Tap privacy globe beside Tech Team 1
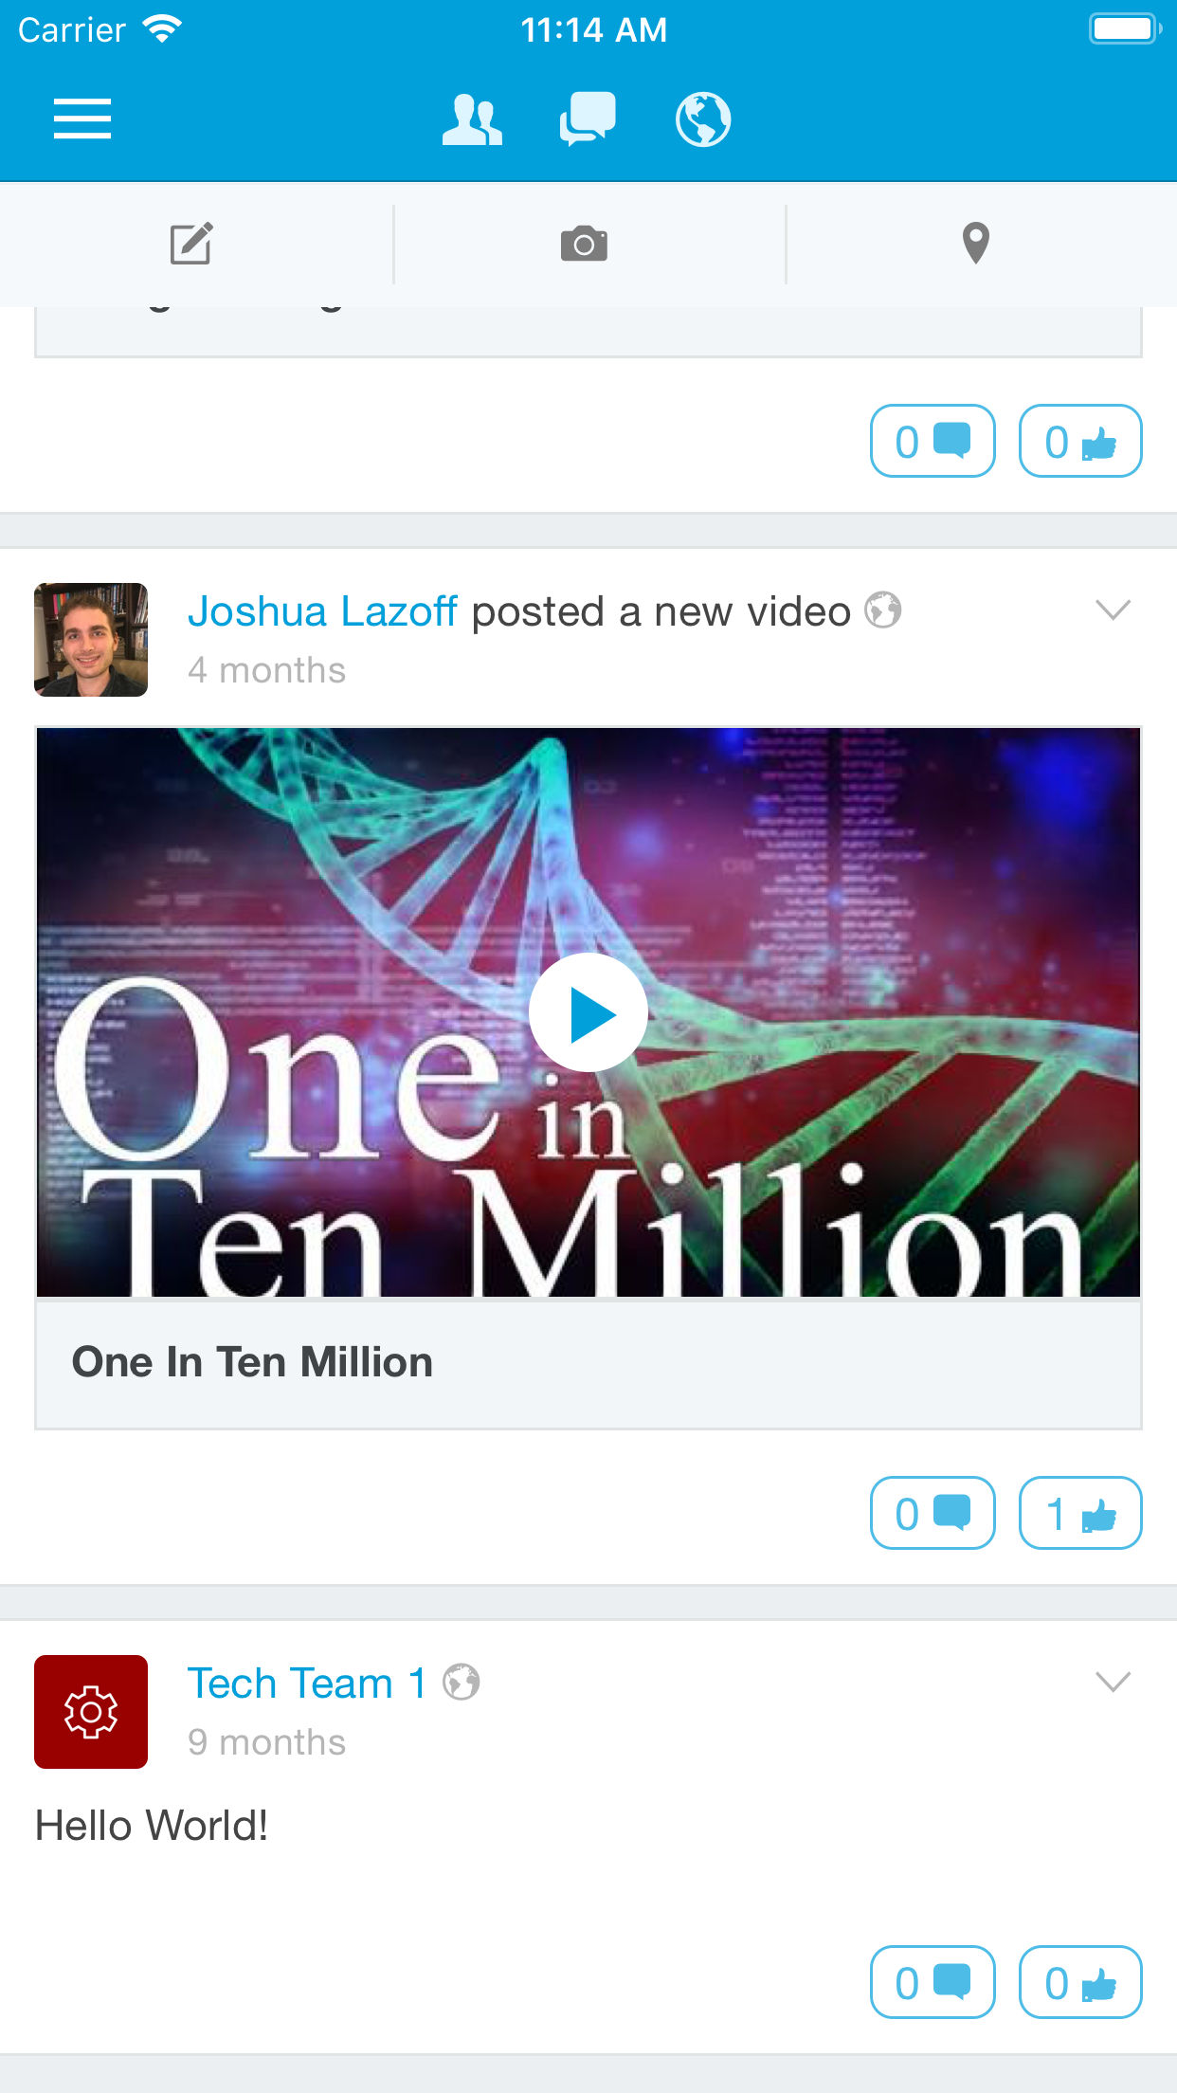 point(462,1683)
